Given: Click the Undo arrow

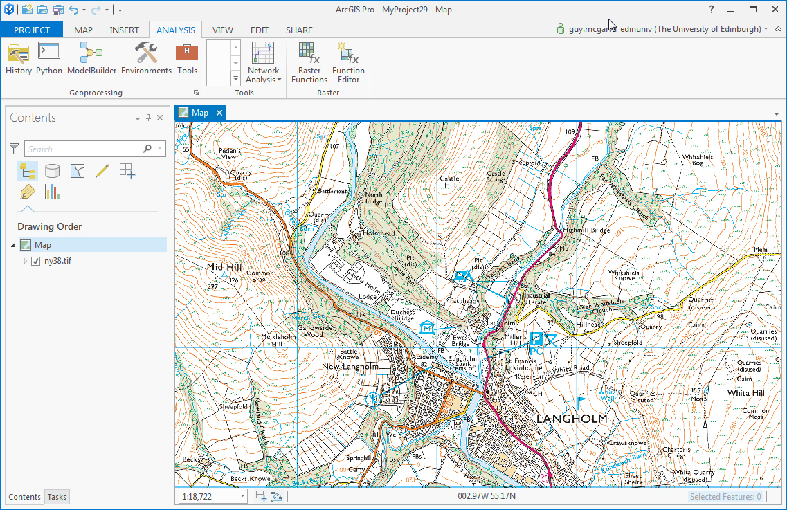Looking at the screenshot, I should click(73, 9).
